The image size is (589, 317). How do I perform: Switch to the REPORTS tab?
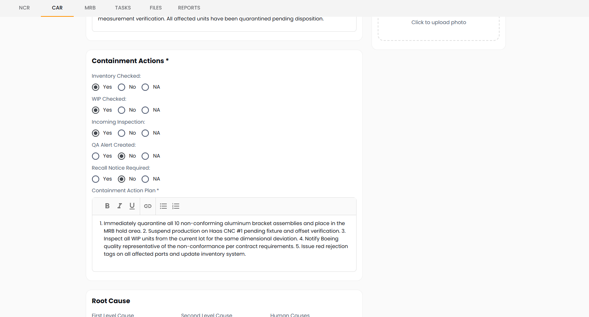point(189,8)
